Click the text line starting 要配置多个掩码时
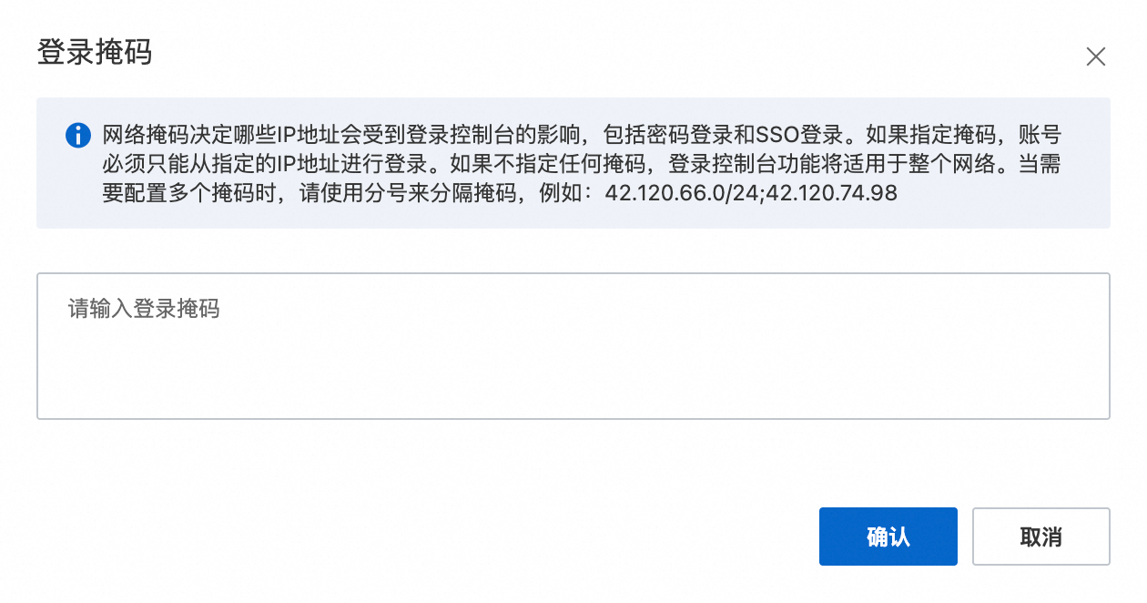The height and width of the screenshot is (603, 1147). point(500,194)
